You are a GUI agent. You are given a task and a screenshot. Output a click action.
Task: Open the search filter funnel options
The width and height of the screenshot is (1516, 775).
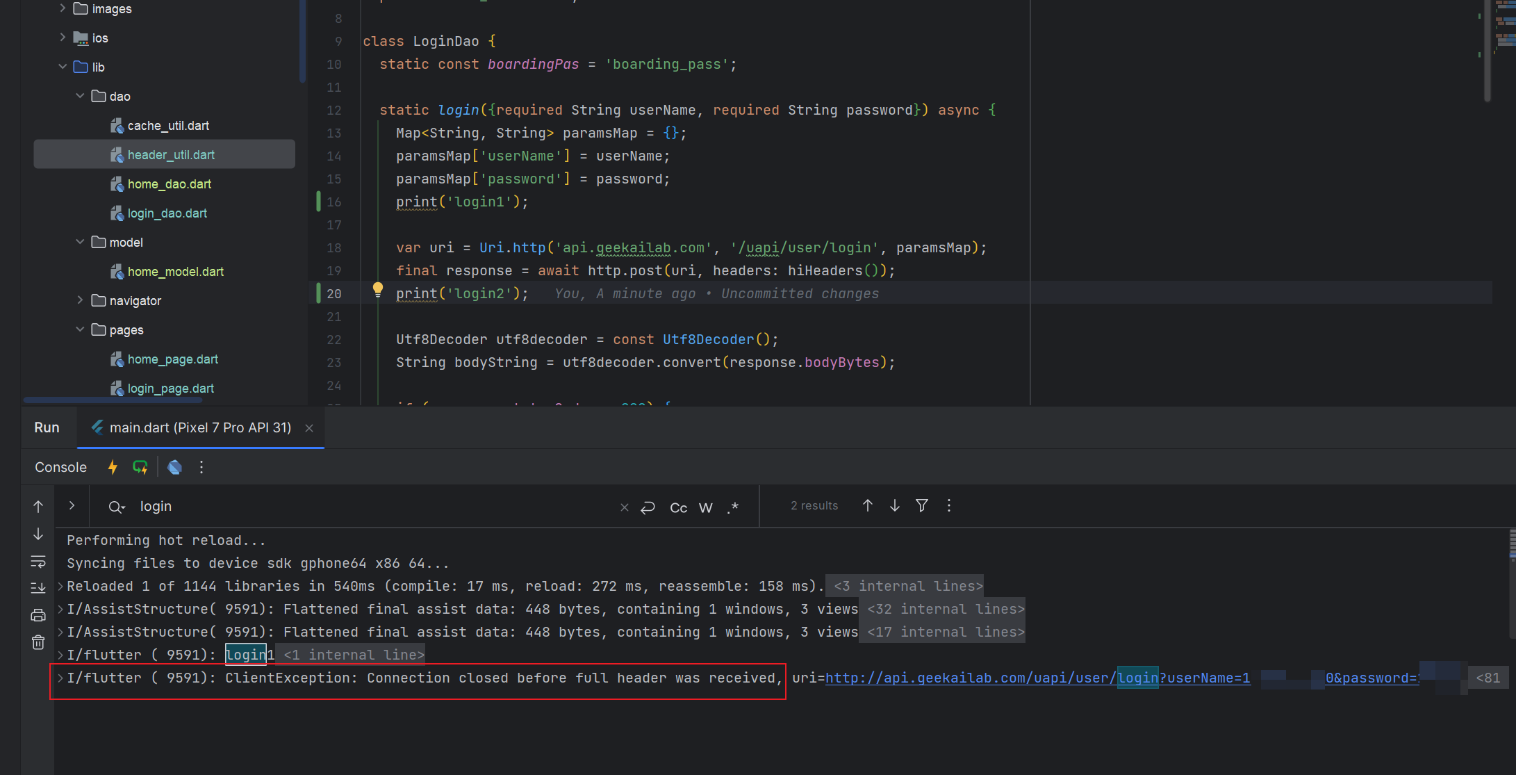click(x=922, y=505)
